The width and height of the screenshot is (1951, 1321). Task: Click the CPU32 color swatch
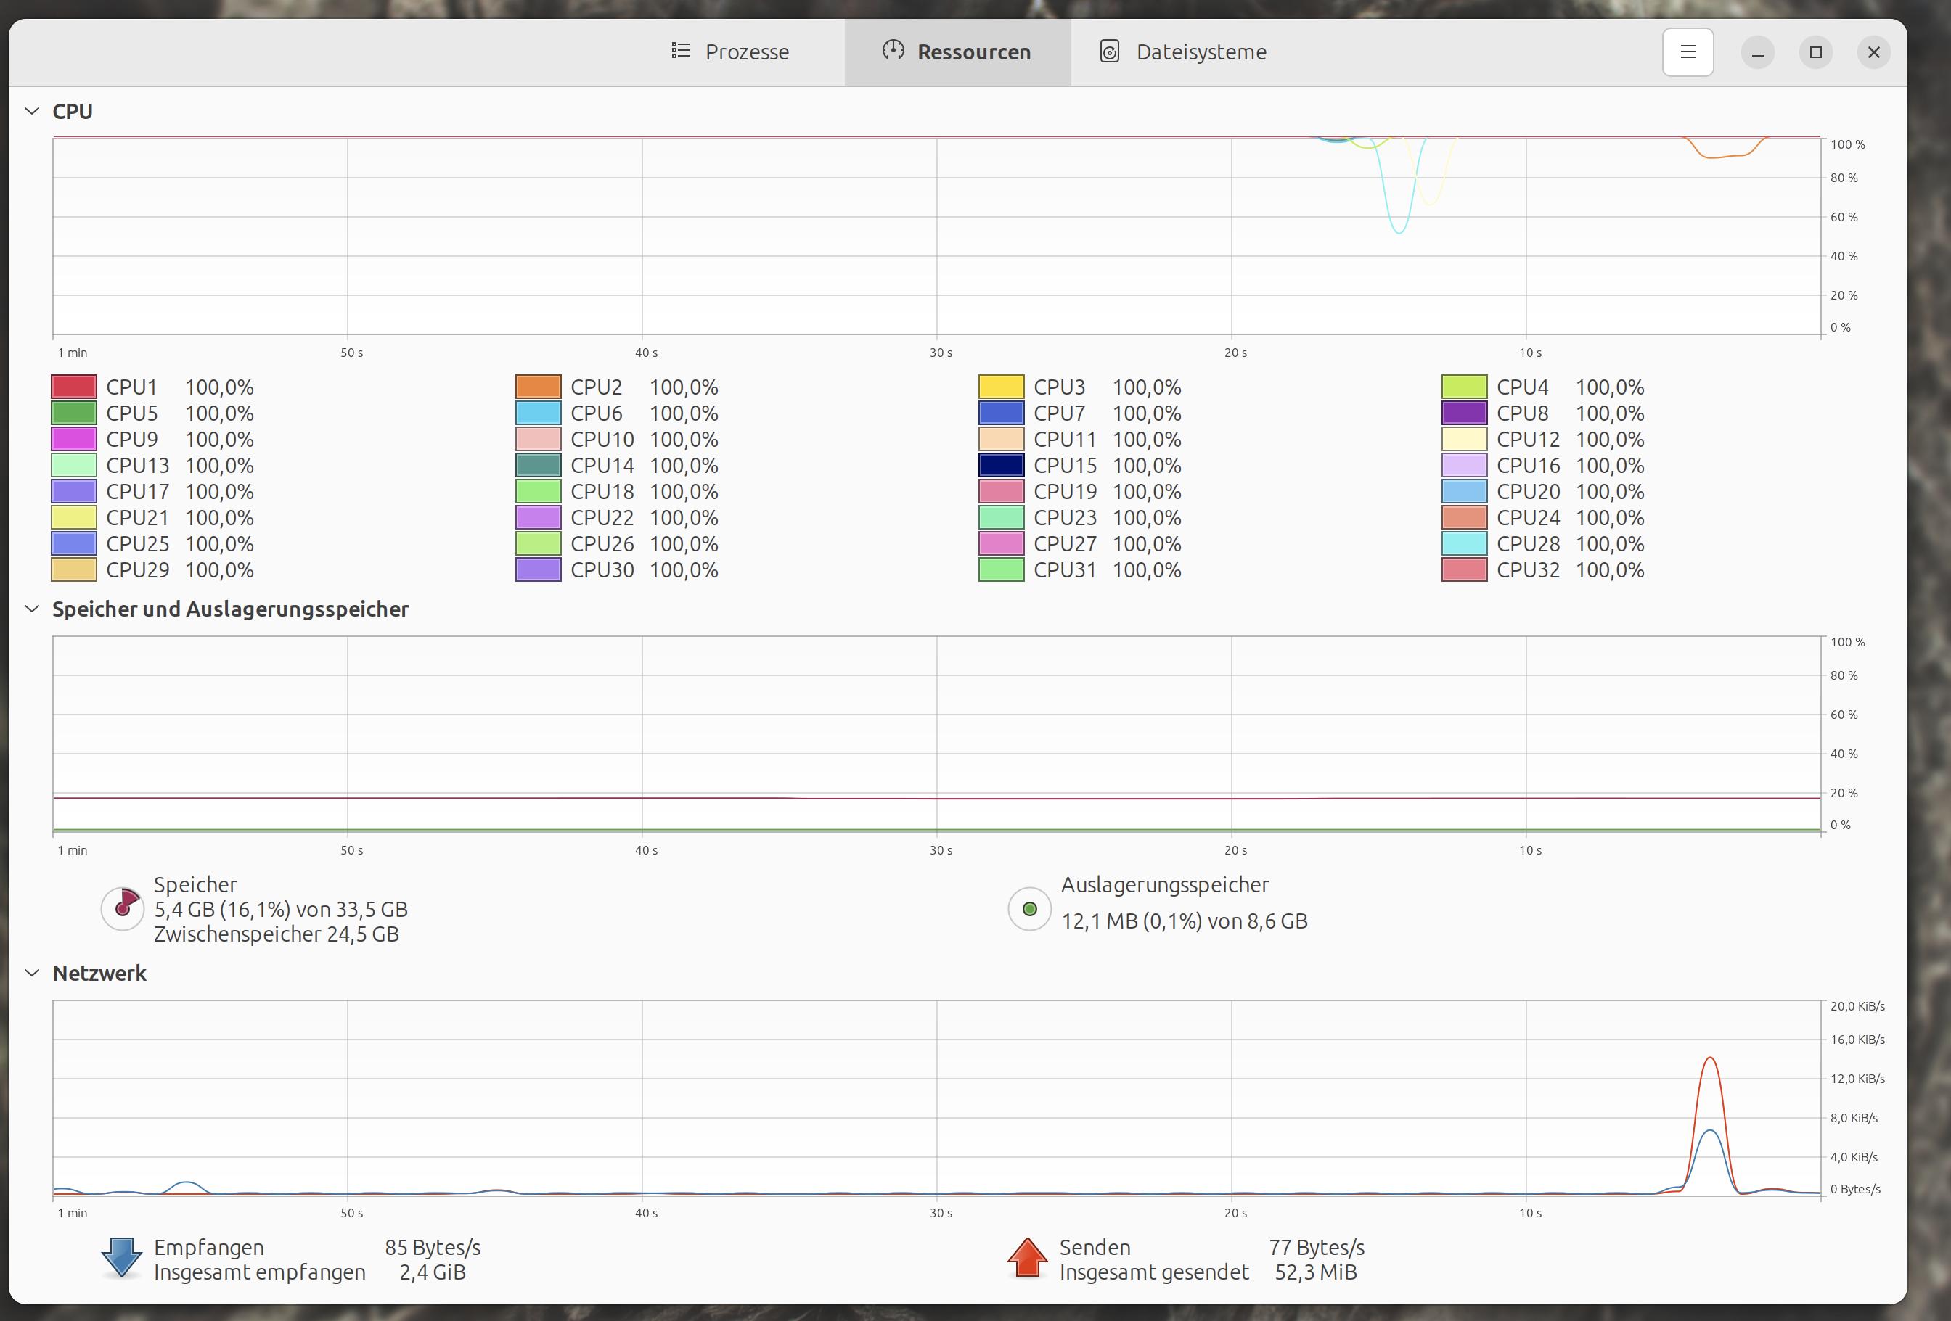click(1464, 570)
